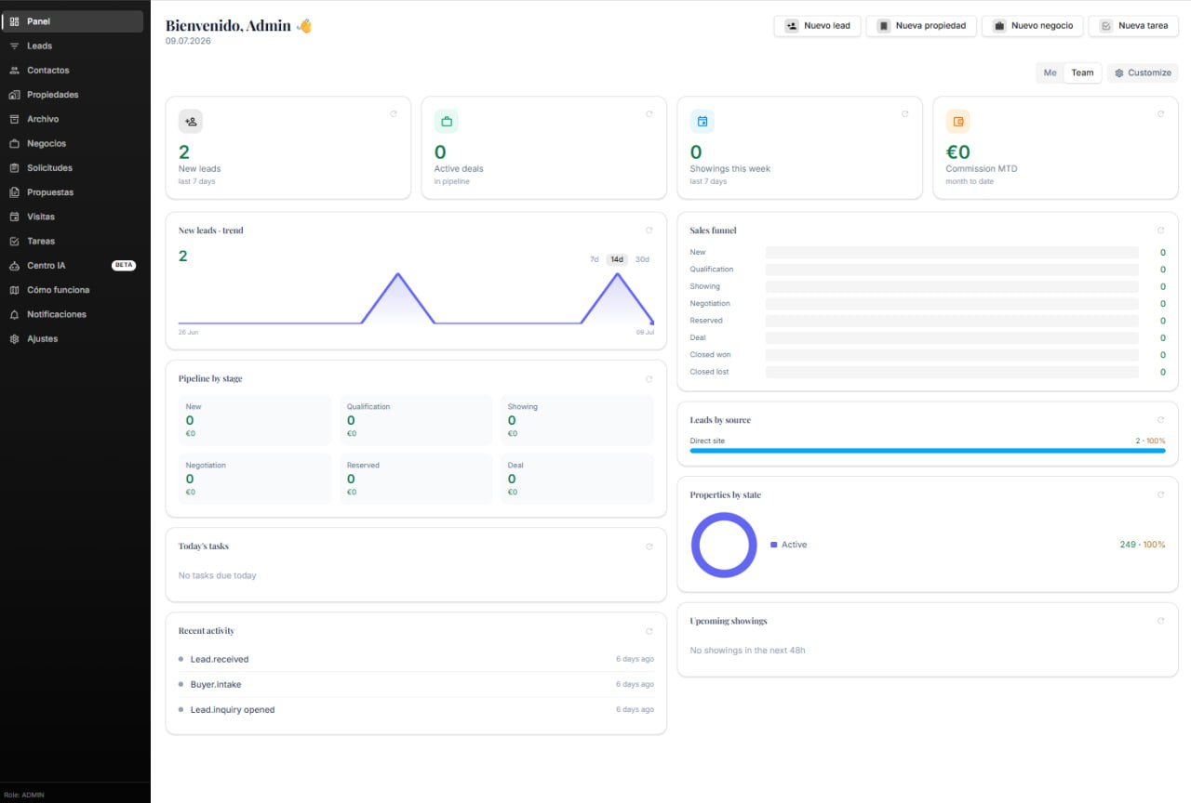Click the Active purple legend swatch
This screenshot has height=803, width=1191.
point(774,545)
